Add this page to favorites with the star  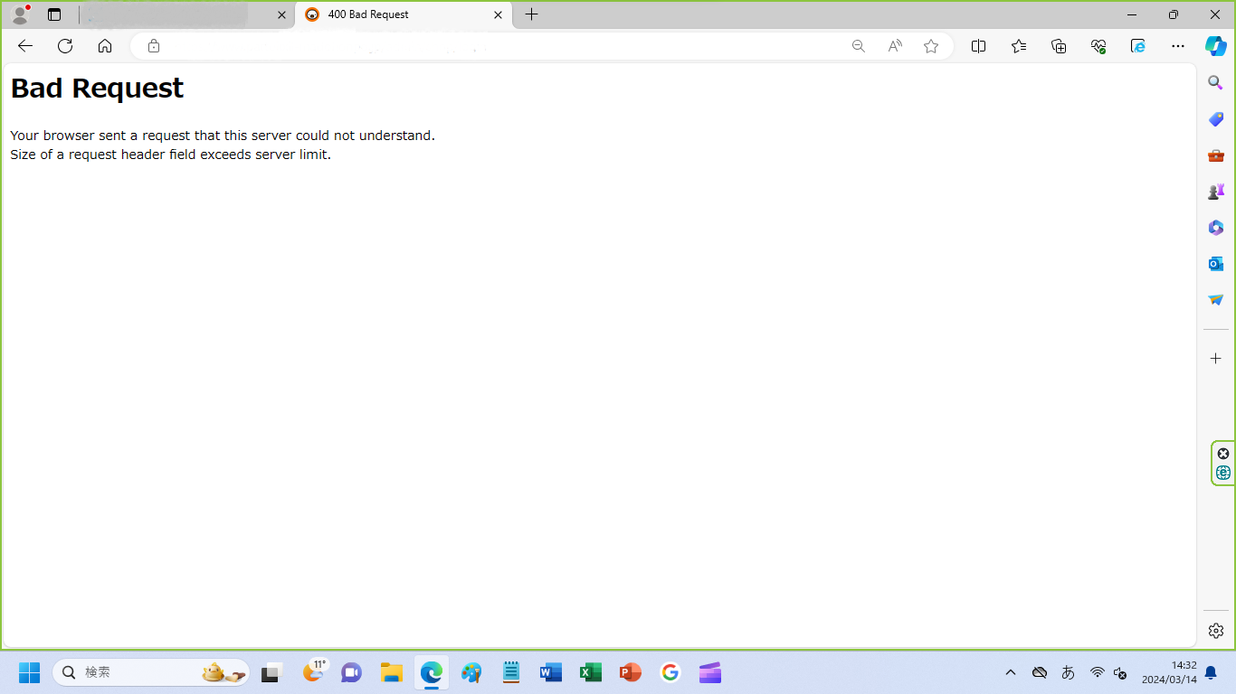tap(931, 46)
